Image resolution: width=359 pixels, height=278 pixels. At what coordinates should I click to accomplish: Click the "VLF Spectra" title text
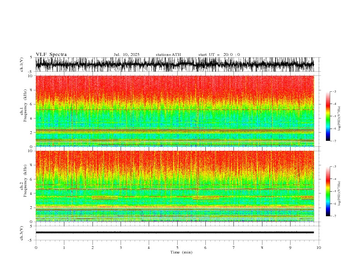(51, 55)
